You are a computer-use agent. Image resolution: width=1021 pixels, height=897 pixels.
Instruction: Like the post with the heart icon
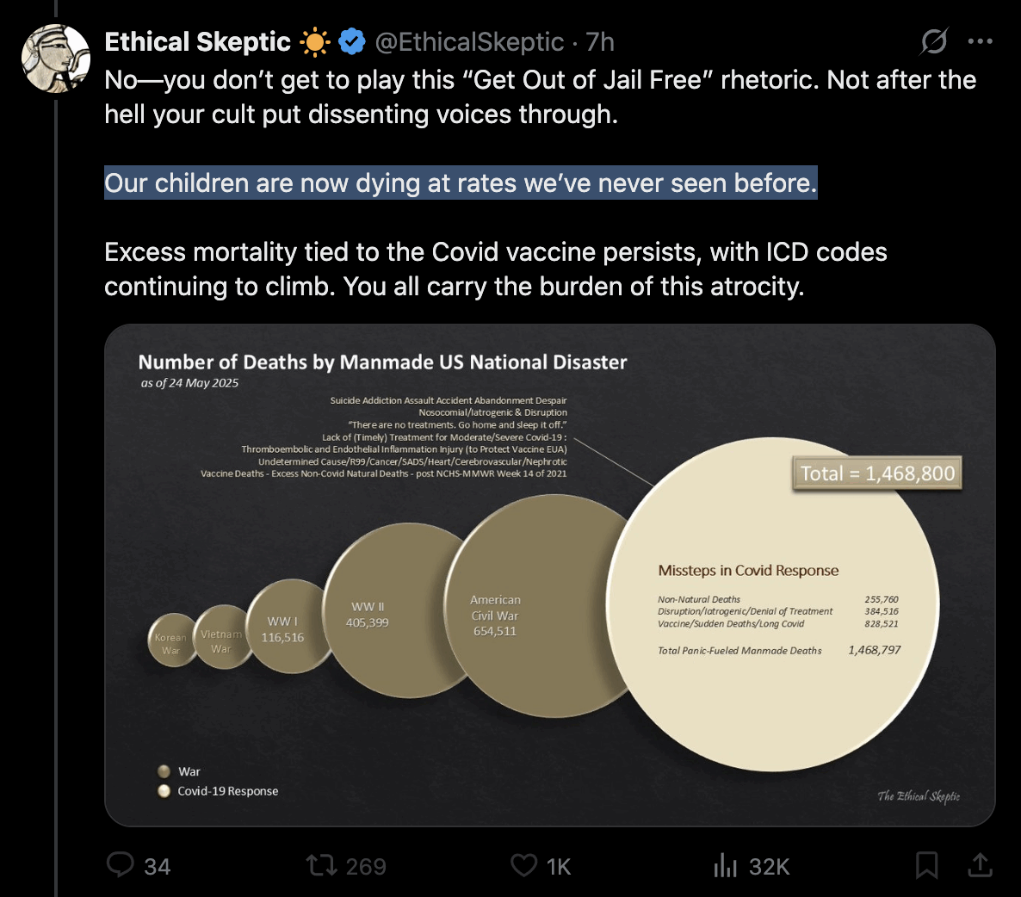(523, 864)
